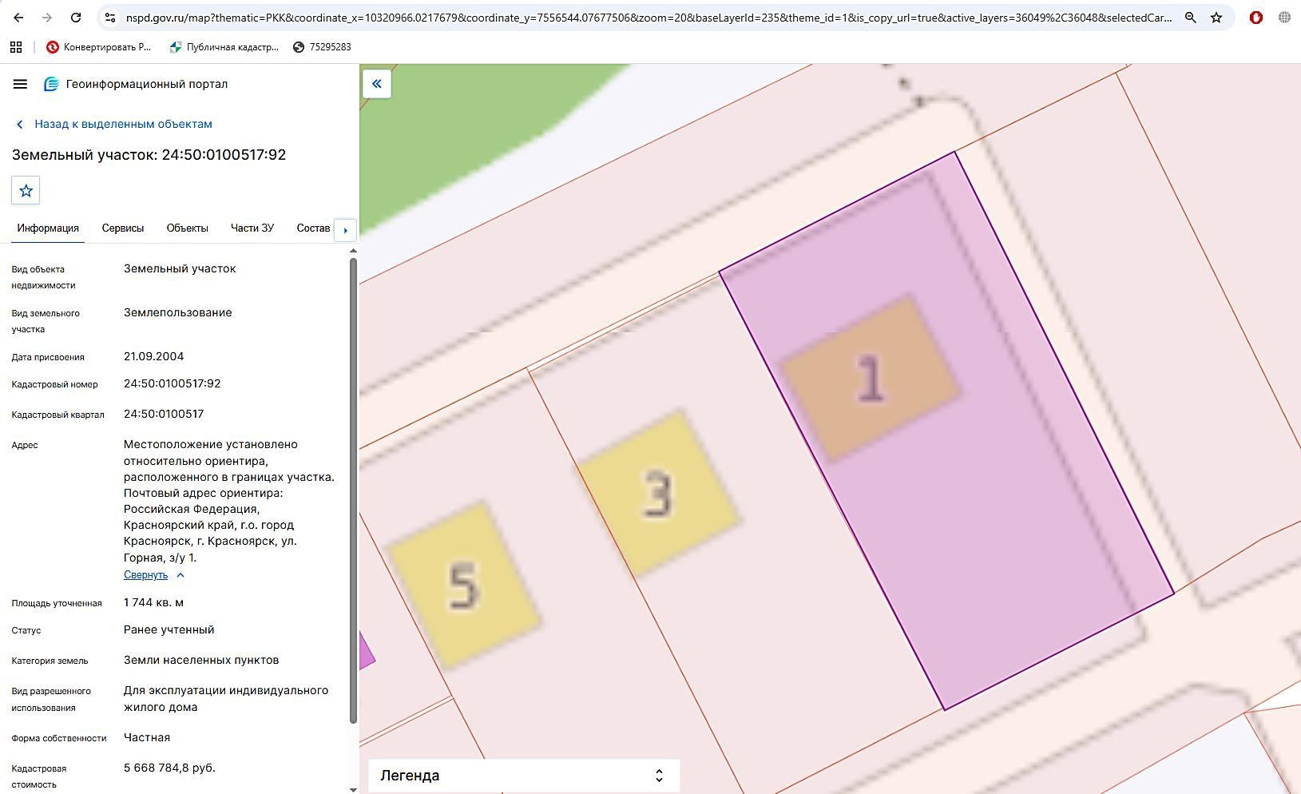This screenshot has height=794, width=1301.
Task: Switch to the Объекты tab
Action: [188, 228]
